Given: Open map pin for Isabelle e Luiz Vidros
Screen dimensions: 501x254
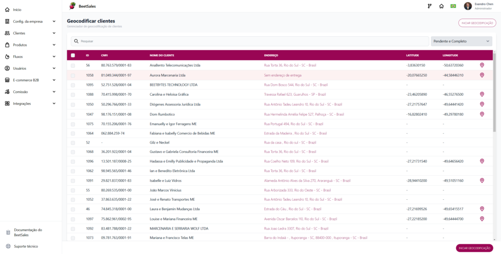Looking at the screenshot, I should pyautogui.click(x=482, y=180).
